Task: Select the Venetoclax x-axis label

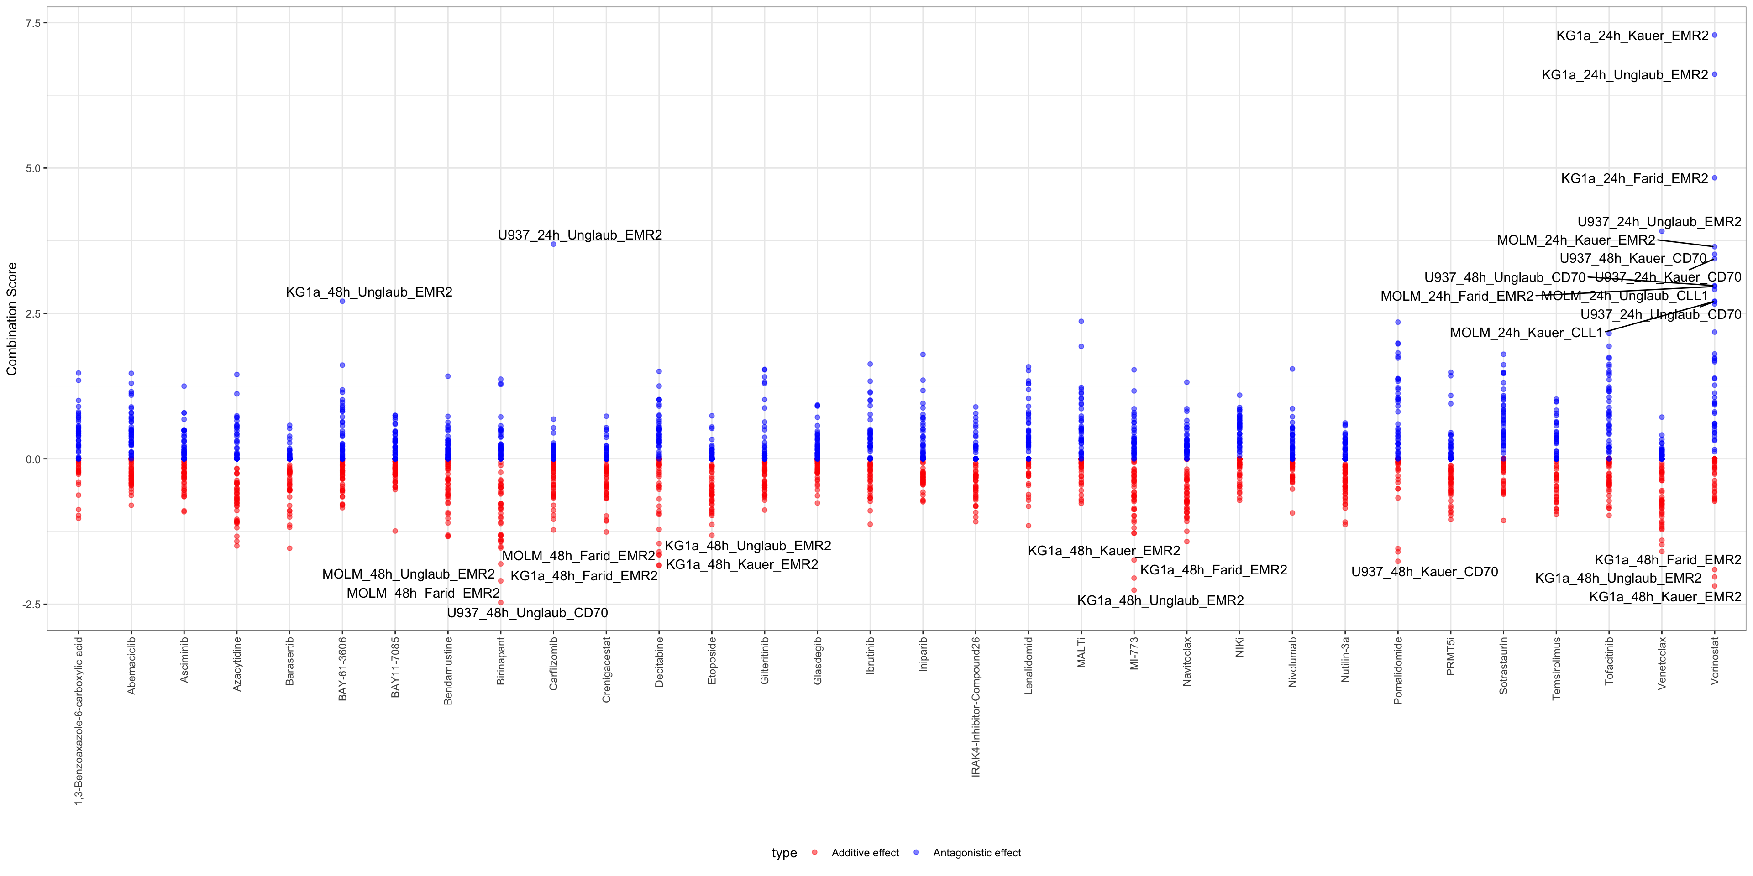Action: point(1662,663)
